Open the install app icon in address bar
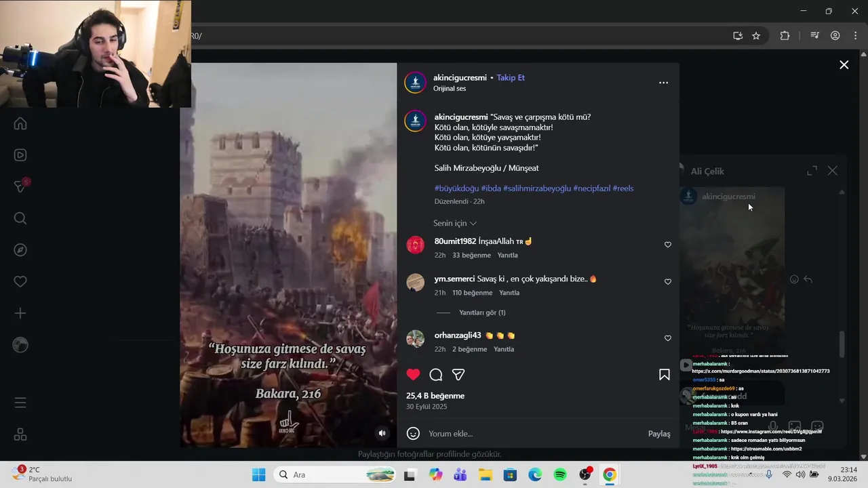 pos(738,36)
